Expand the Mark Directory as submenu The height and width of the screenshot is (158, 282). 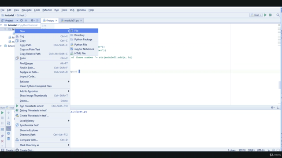pyautogui.click(x=42, y=145)
